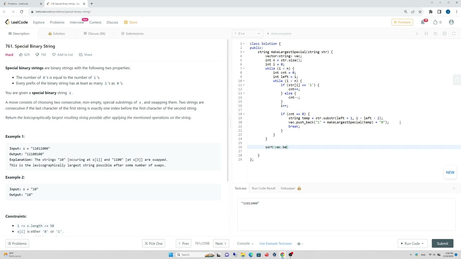Image resolution: width=461 pixels, height=259 pixels.
Task: Share this page via Chrome share icon
Action: click(x=413, y=12)
